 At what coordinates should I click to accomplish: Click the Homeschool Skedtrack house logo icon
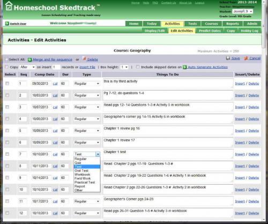pyautogui.click(x=9, y=6)
